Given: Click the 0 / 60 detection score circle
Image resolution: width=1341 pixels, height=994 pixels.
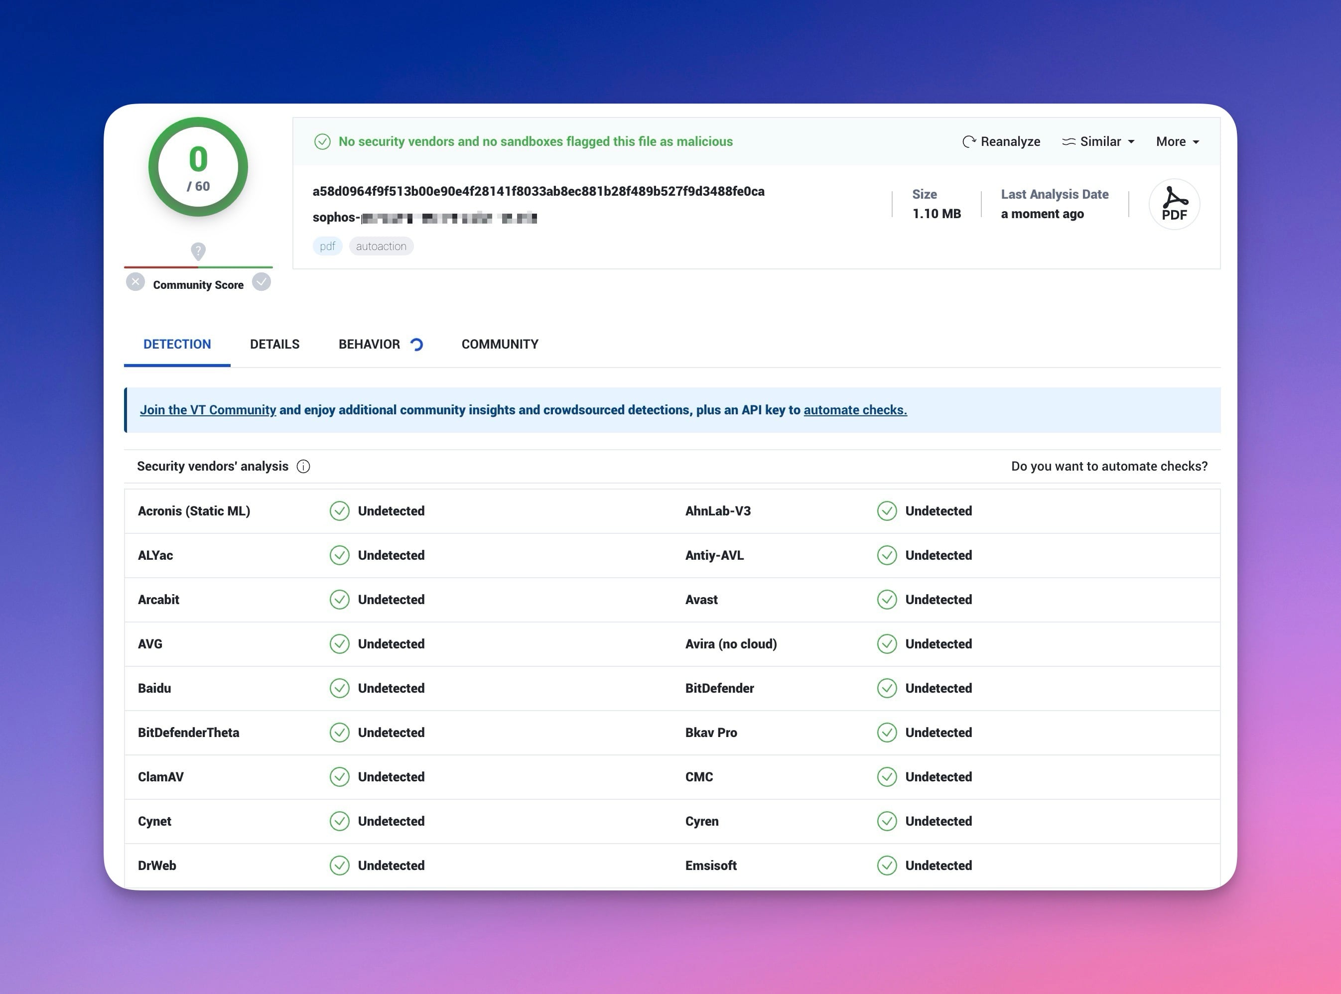Looking at the screenshot, I should click(x=198, y=167).
